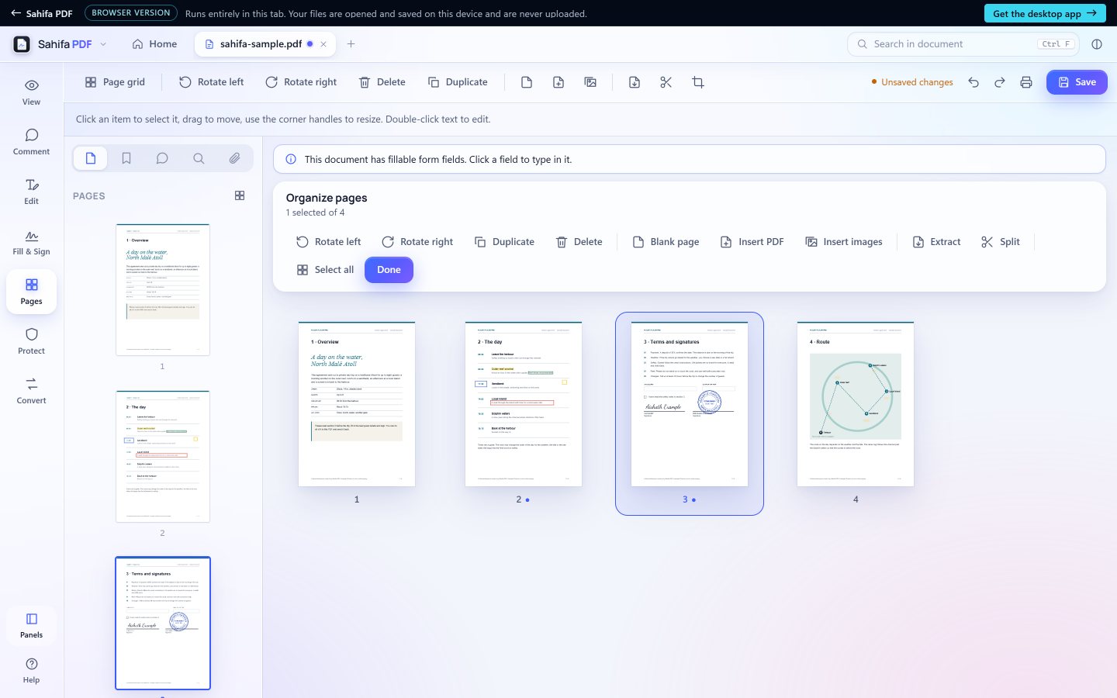Click Duplicate in the Organize pages panel
1117x698 pixels.
[504, 242]
